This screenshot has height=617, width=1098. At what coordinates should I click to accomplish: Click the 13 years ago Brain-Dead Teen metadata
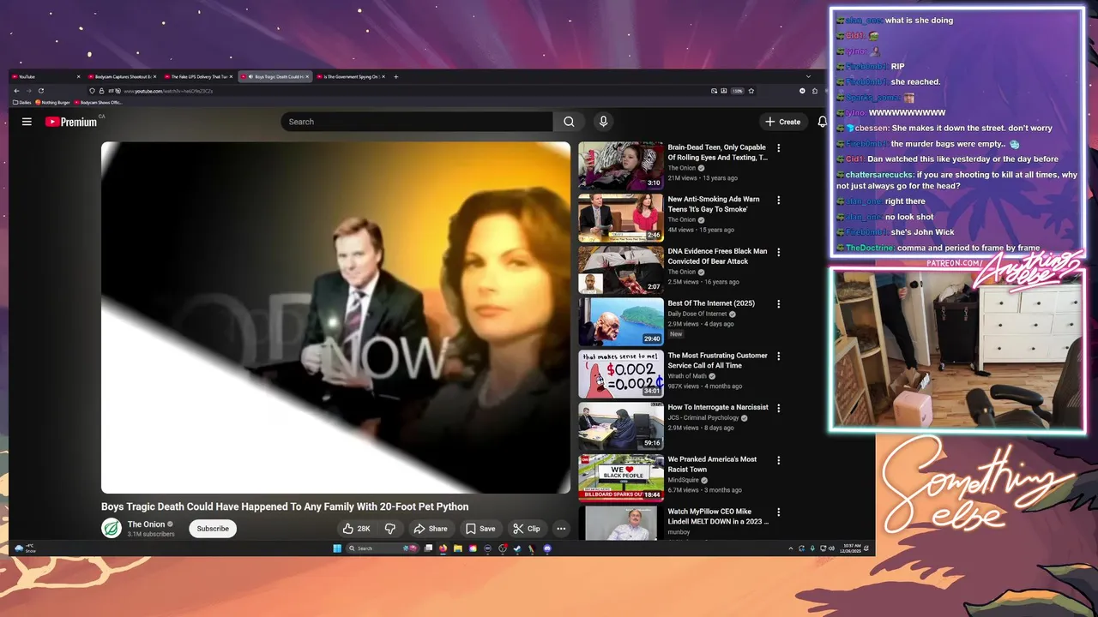click(721, 178)
